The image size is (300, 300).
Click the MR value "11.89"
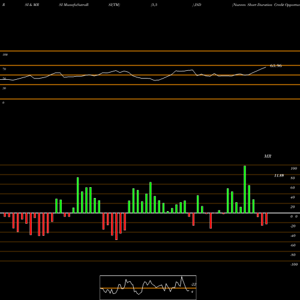click(279, 176)
